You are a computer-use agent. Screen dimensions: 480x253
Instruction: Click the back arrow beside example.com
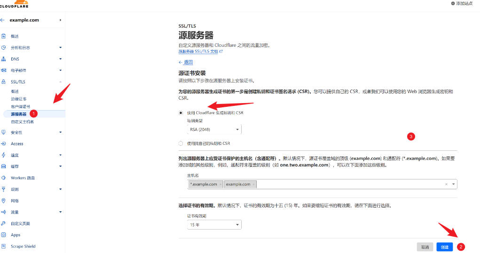2,20
